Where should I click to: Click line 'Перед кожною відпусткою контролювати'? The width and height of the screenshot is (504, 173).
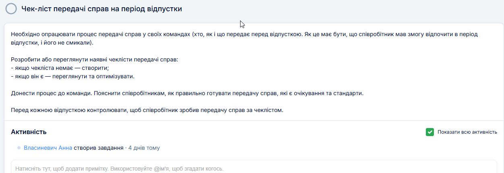point(147,110)
